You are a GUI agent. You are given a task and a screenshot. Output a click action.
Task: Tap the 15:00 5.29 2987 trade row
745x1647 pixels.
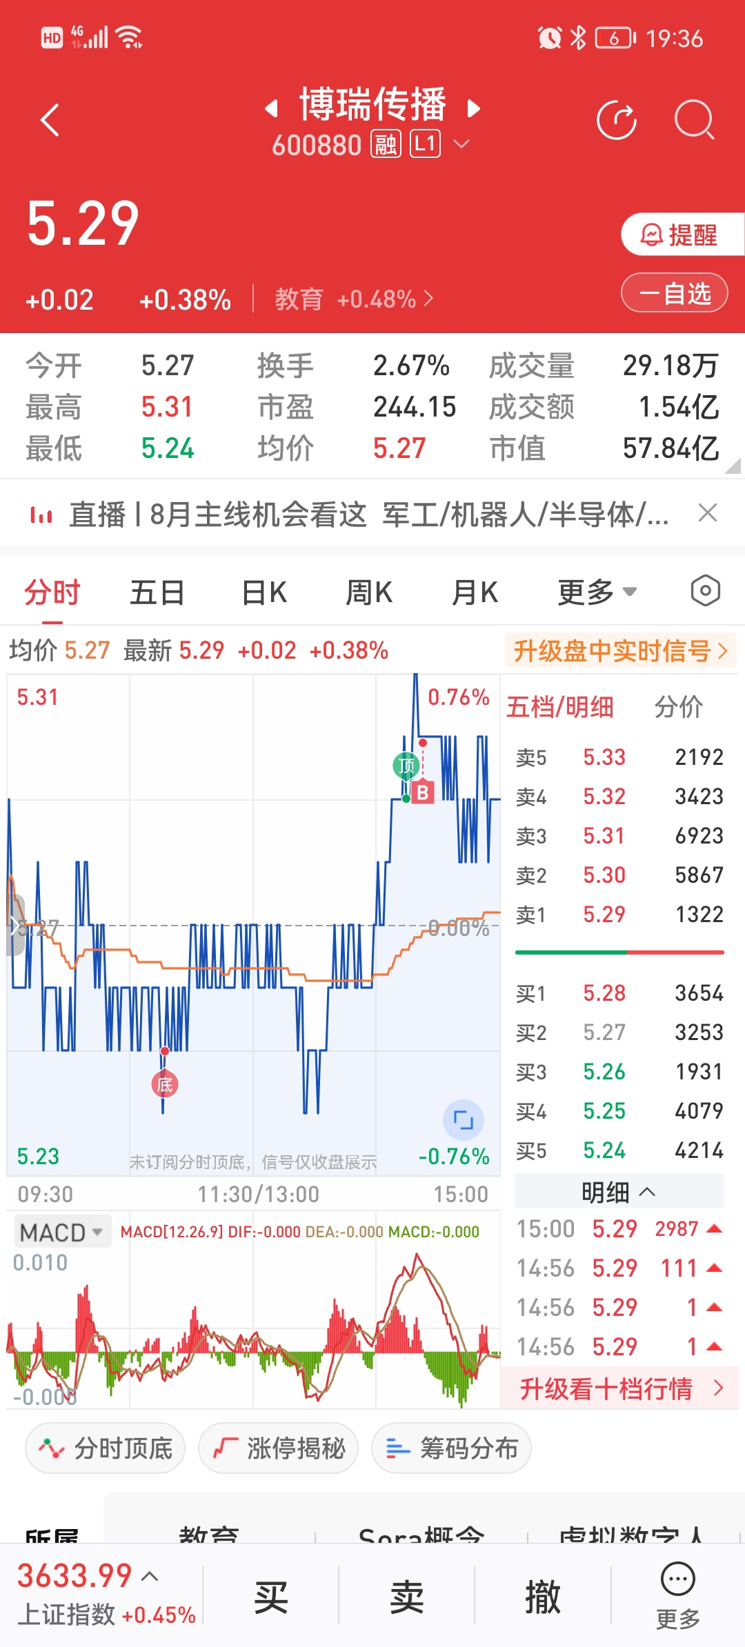[x=619, y=1229]
